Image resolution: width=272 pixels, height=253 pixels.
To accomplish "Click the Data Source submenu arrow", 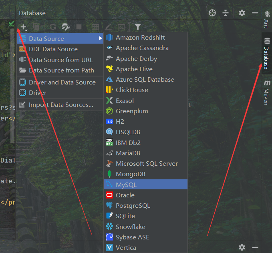I will 101,38.
